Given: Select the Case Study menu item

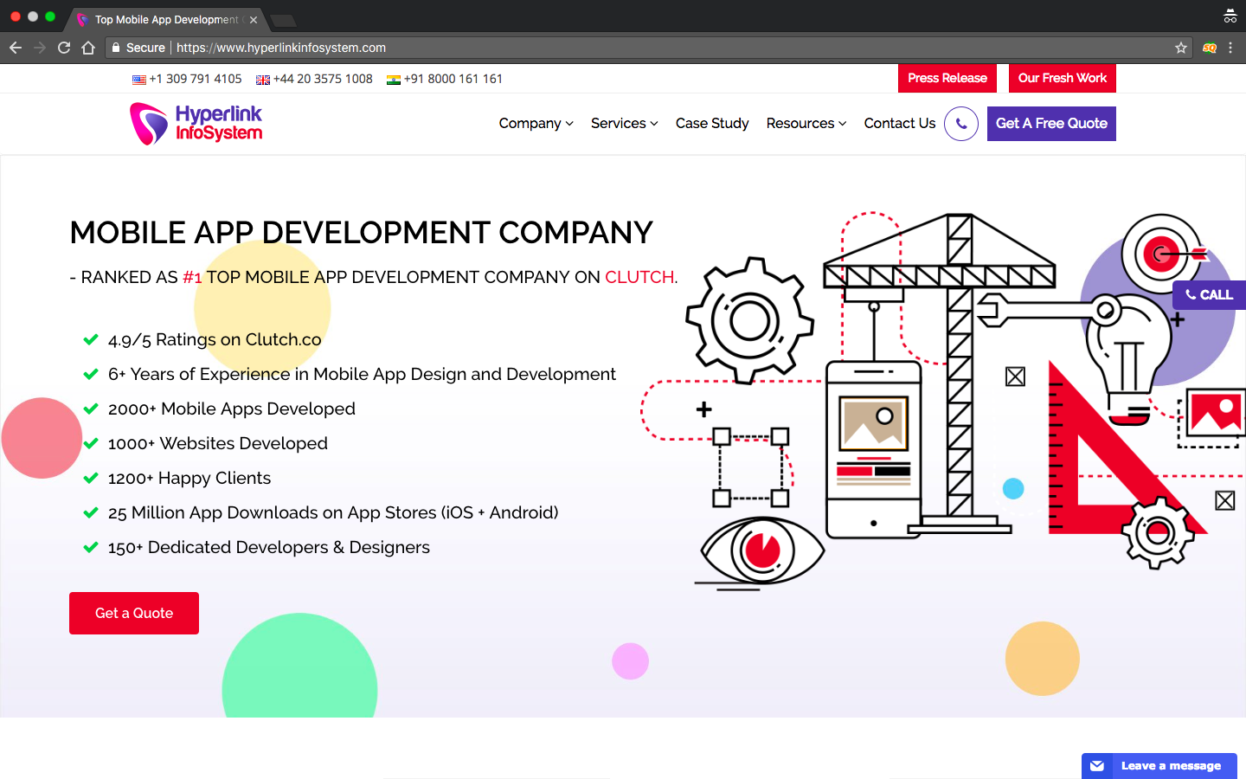Looking at the screenshot, I should point(712,123).
